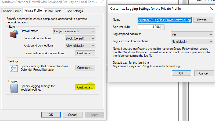This screenshot has width=215, height=121.
Task: Open Log successful connections dropdown
Action: (x=192, y=42)
